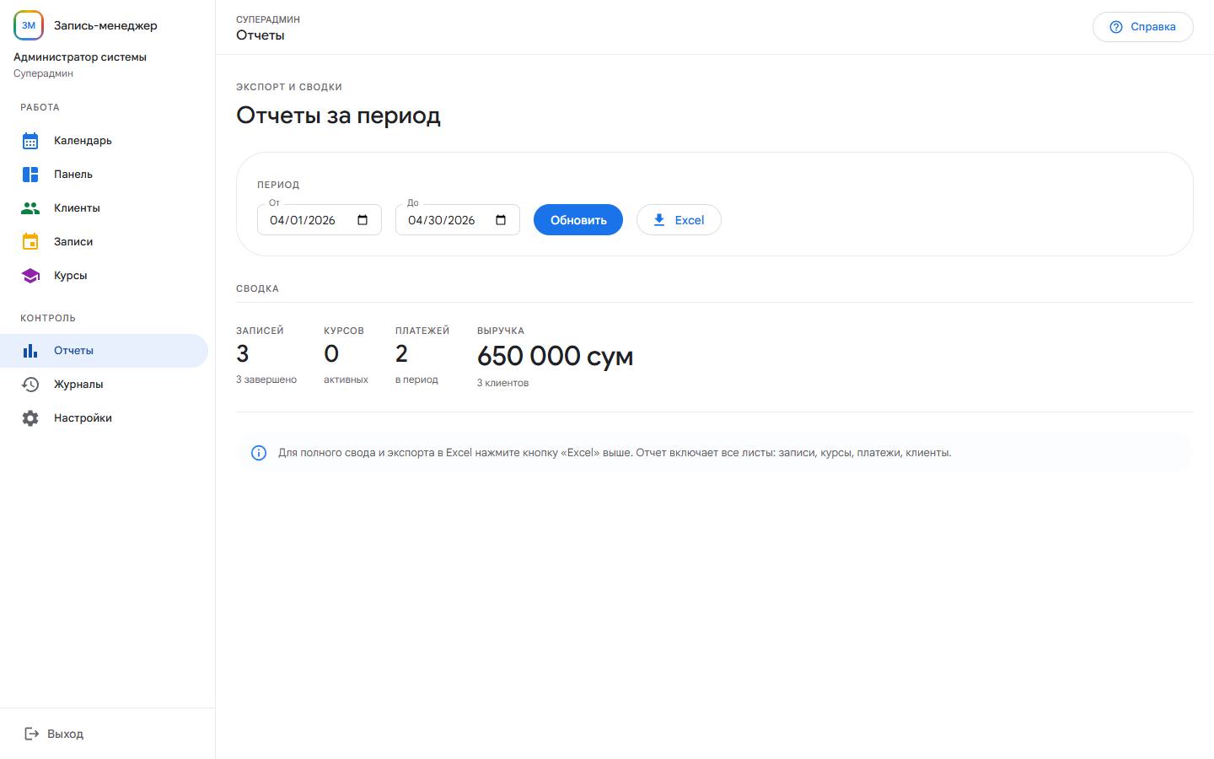Image resolution: width=1214 pixels, height=759 pixels.
Task: Click the 3 завершено text under Записей
Action: point(266,379)
